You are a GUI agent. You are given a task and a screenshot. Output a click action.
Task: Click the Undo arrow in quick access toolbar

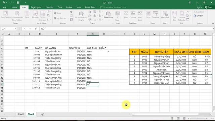click(4, 2)
